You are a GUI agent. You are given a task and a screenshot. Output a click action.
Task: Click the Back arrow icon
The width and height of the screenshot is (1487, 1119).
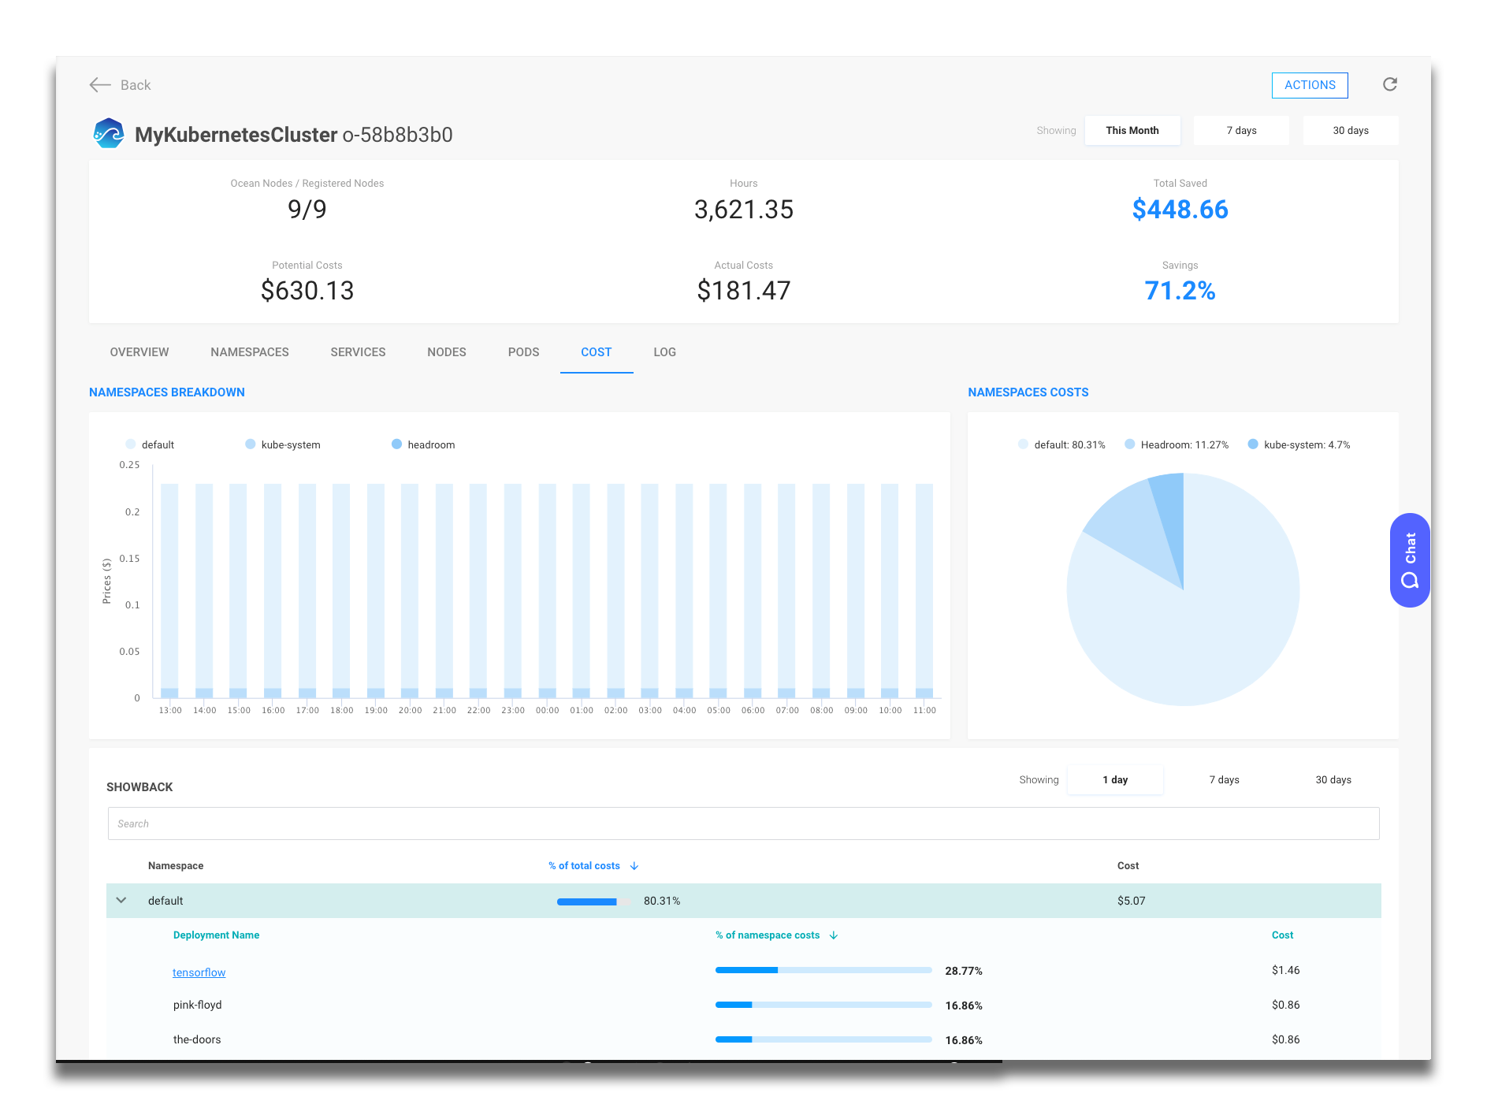click(x=100, y=85)
